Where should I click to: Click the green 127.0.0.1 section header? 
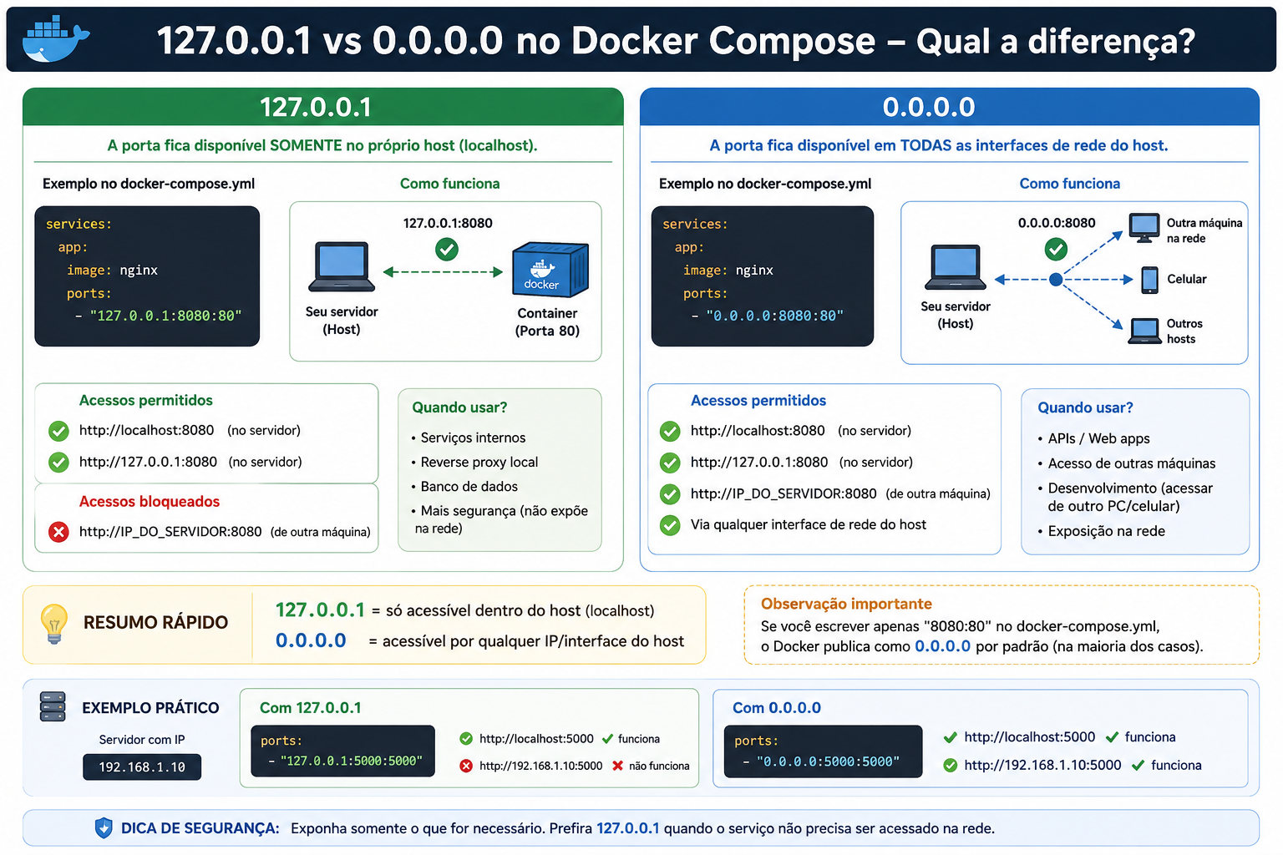(323, 107)
